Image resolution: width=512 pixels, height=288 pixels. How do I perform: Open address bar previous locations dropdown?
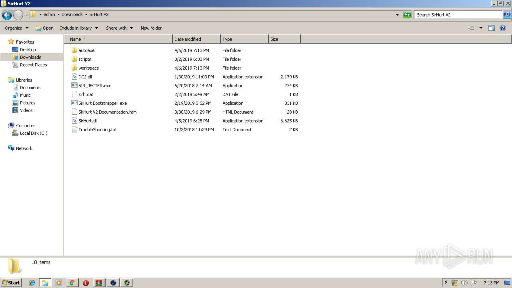397,15
